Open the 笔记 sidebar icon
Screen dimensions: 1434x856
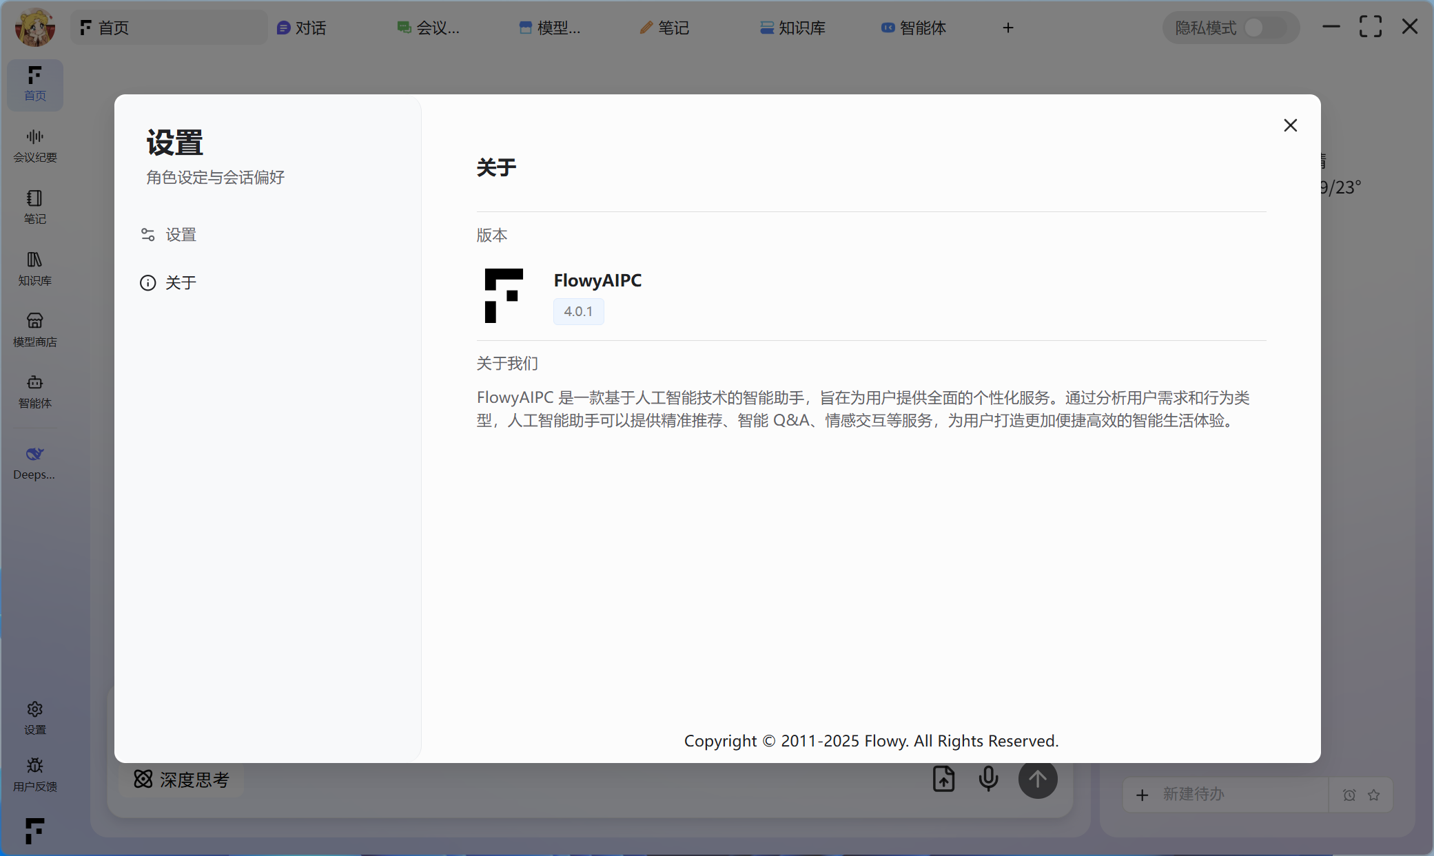coord(34,207)
